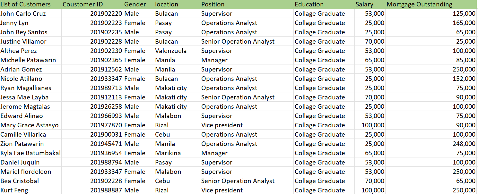Click customer ID 201902220
Viewport: 478px width, 194px height.
[x=92, y=13]
